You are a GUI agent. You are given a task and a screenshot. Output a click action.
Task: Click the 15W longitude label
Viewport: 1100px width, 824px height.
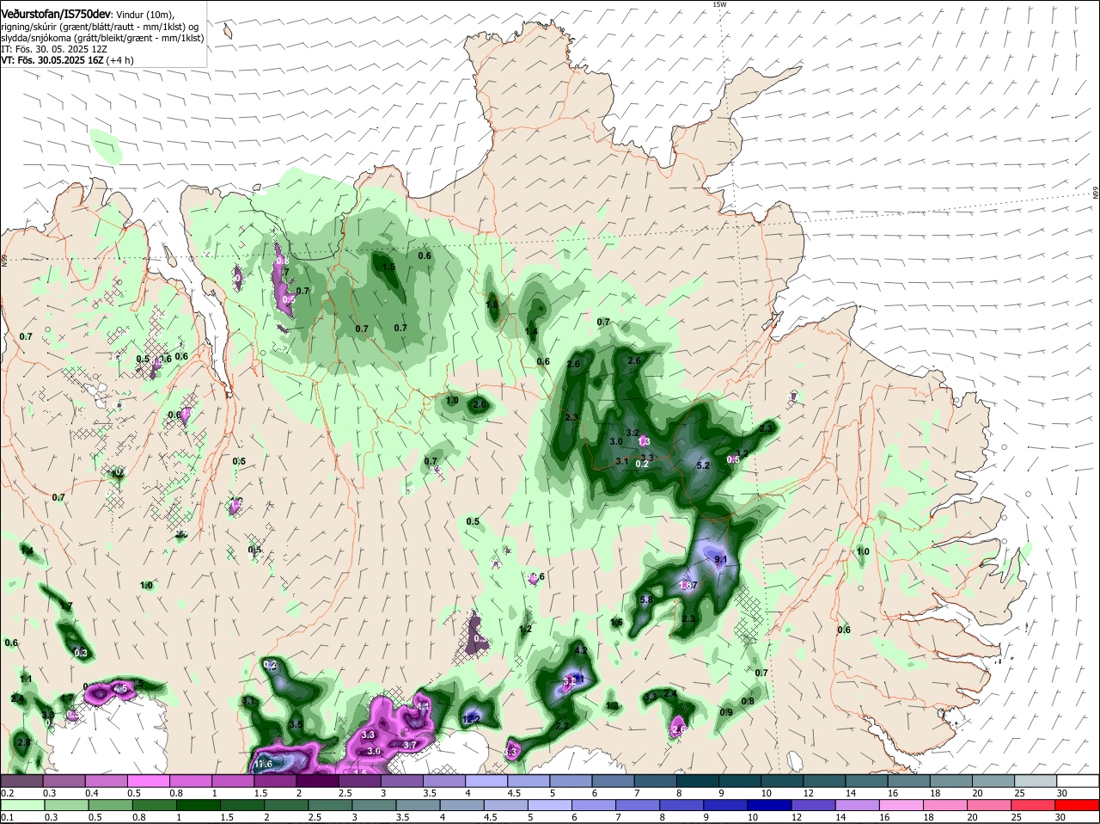pyautogui.click(x=719, y=4)
